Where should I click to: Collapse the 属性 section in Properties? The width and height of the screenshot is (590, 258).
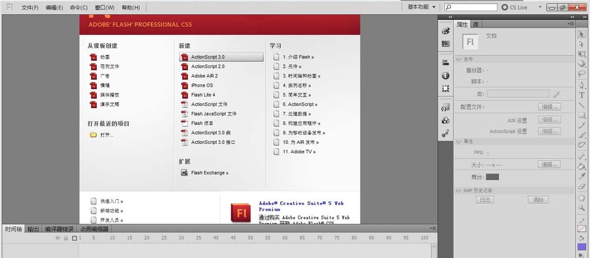tap(458, 141)
